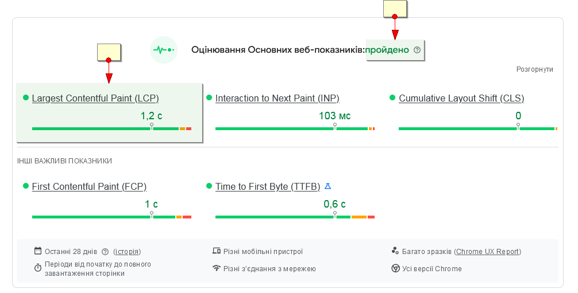Open the Chrome UX Report link
This screenshot has width=578, height=293.
[487, 252]
